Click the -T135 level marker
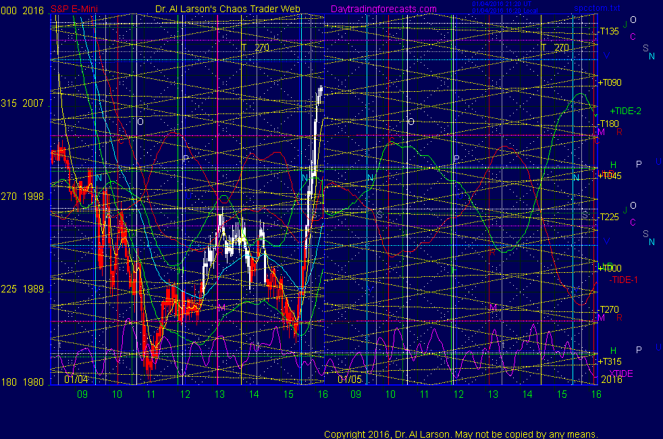 point(608,31)
